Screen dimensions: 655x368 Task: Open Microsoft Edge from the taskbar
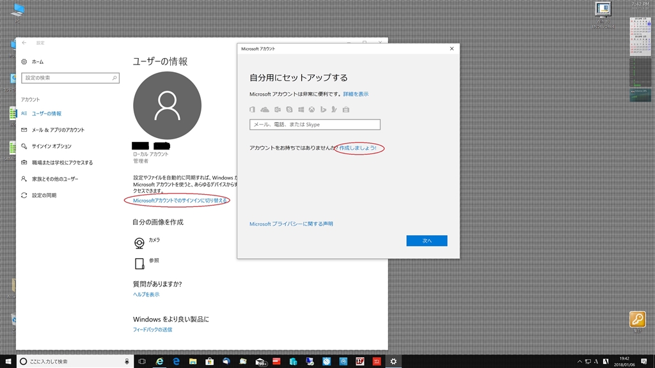coord(176,362)
